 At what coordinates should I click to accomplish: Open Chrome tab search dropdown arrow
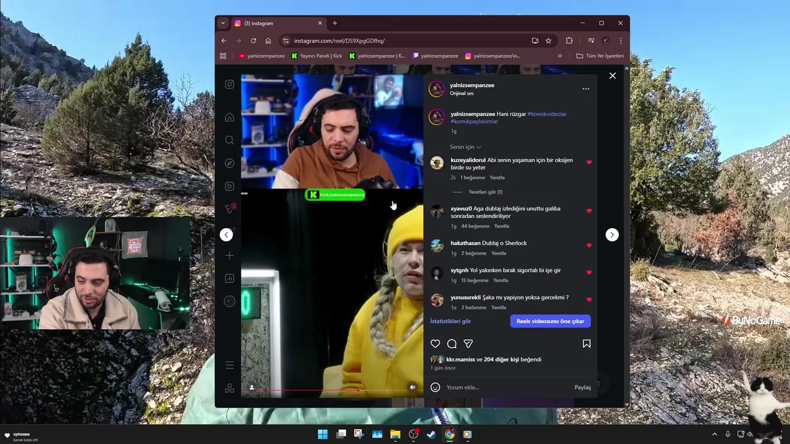[x=223, y=23]
